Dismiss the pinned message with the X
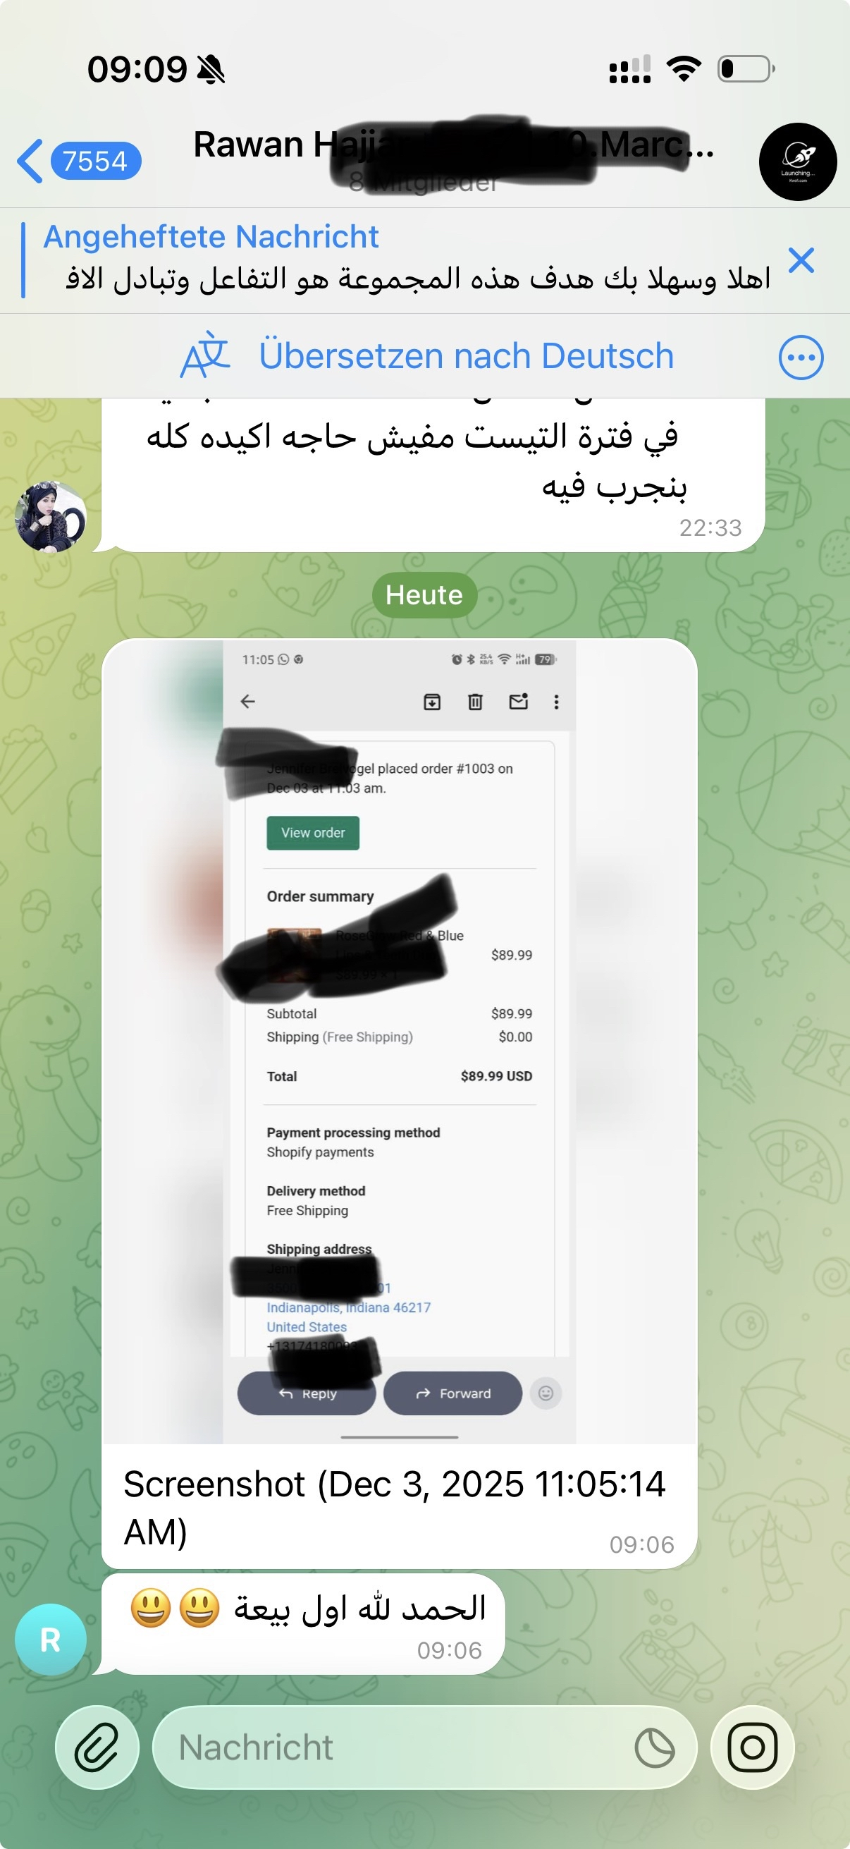This screenshot has width=850, height=1849. 801,260
